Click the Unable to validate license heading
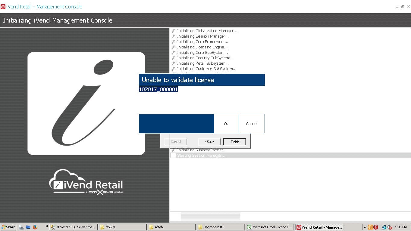 coord(178,80)
